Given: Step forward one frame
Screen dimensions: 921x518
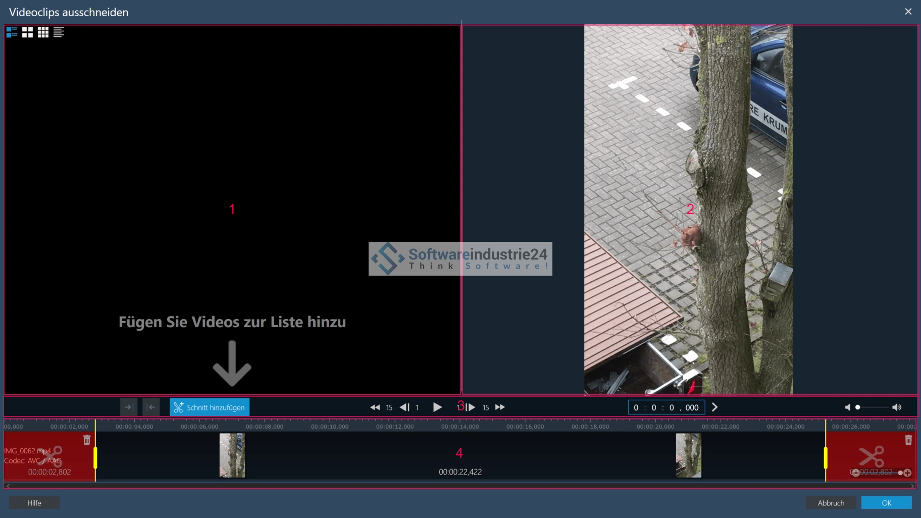Looking at the screenshot, I should pyautogui.click(x=470, y=407).
